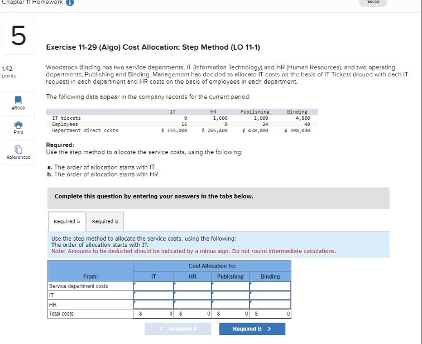The width and height of the screenshot is (422, 344).
Task: Click the '$ 430,000' Publishing direct cost value
Action: [255, 130]
